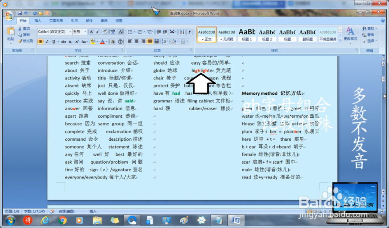Open the font size dropdown (五号)
The height and width of the screenshot is (228, 389).
(x=85, y=32)
